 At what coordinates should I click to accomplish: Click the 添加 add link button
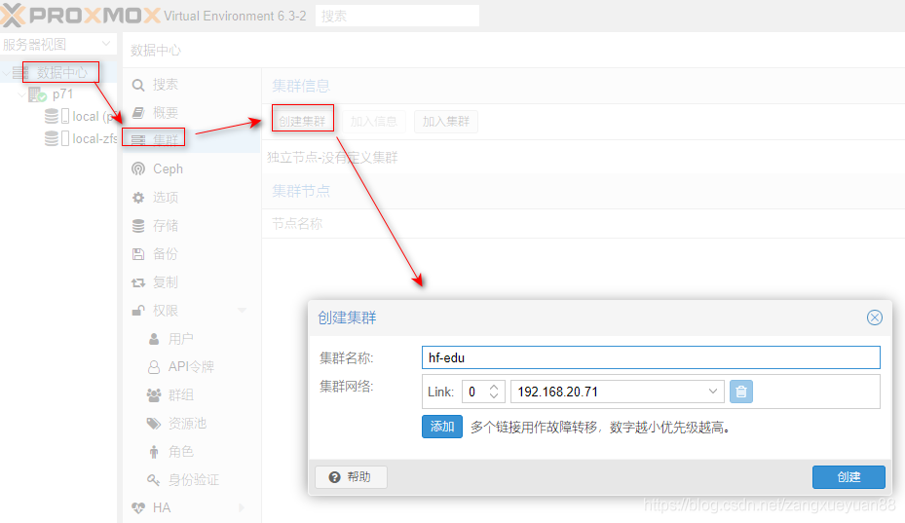tap(442, 427)
